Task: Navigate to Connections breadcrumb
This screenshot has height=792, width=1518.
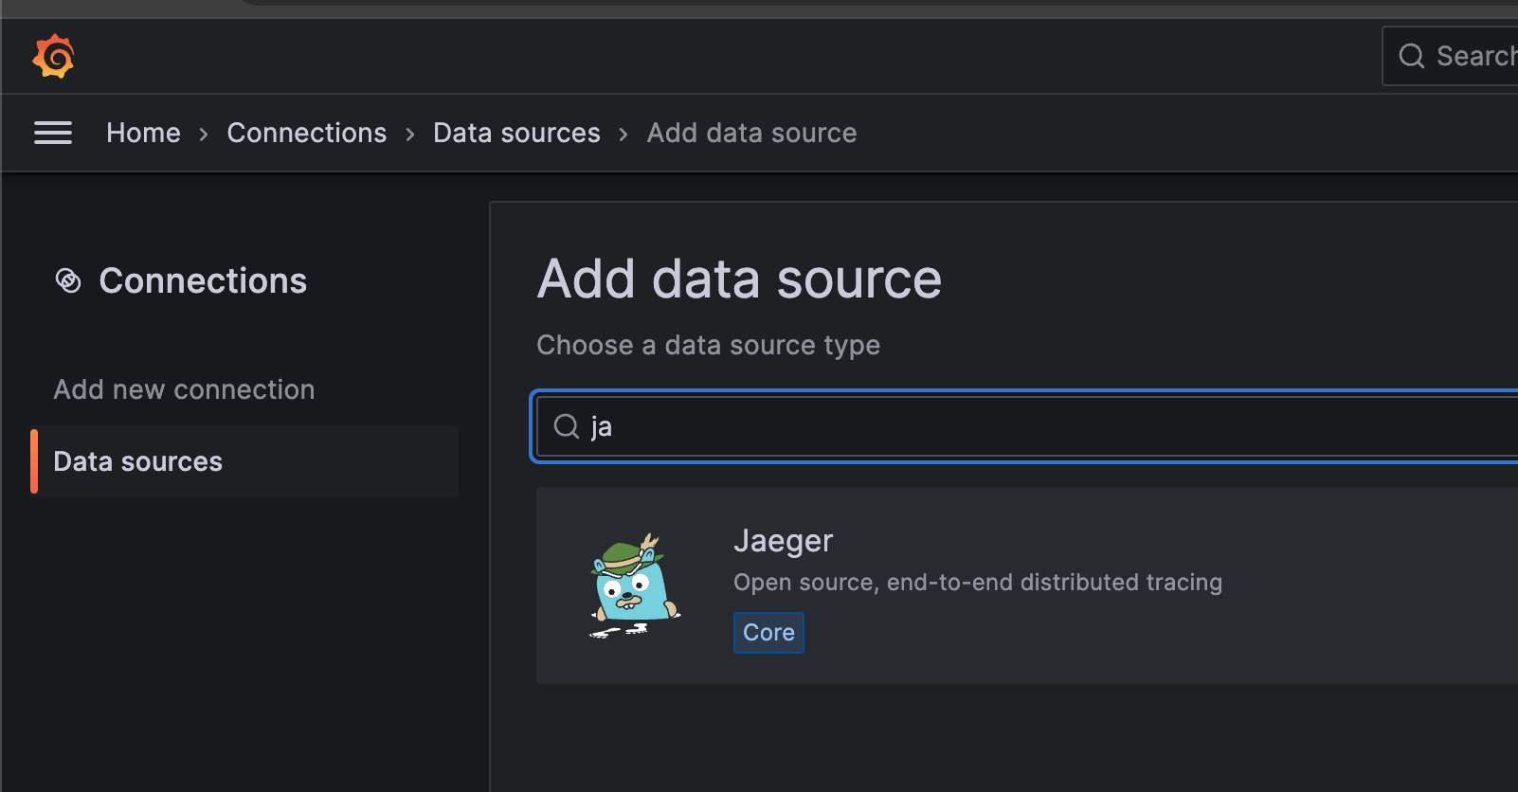Action: pos(306,134)
